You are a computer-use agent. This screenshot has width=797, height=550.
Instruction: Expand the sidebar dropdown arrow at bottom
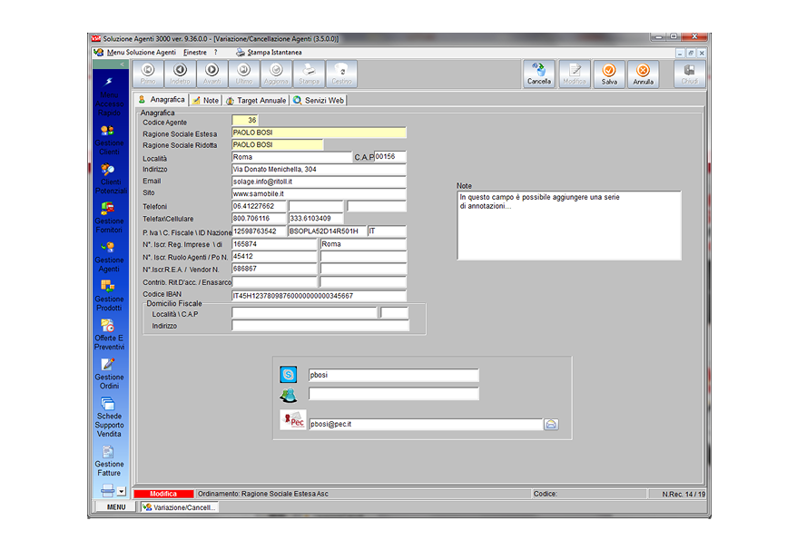point(122,491)
